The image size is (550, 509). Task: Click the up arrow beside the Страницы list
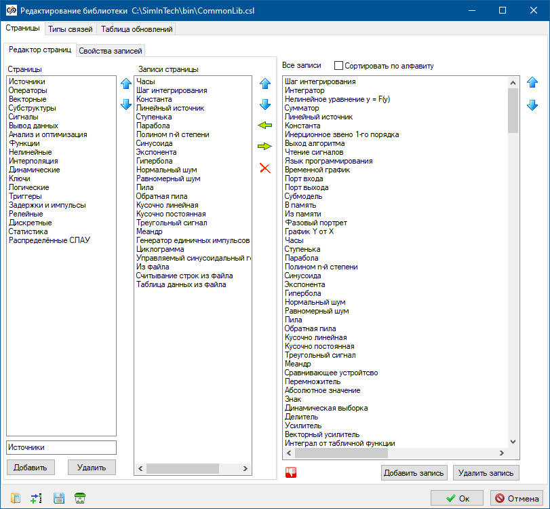tap(126, 84)
